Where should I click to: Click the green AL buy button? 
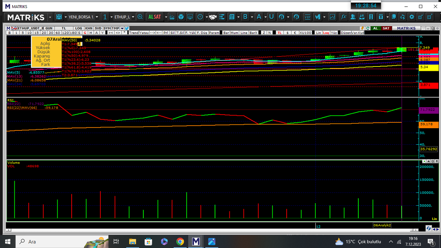376,28
